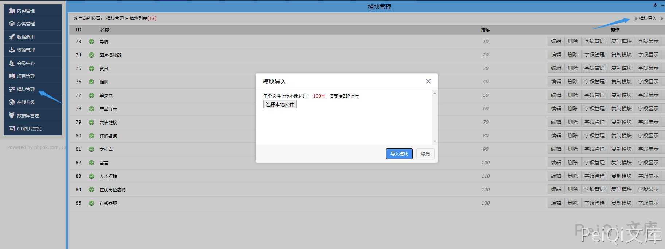Click the GD image scheme picture icon
665x249 pixels.
click(12, 129)
